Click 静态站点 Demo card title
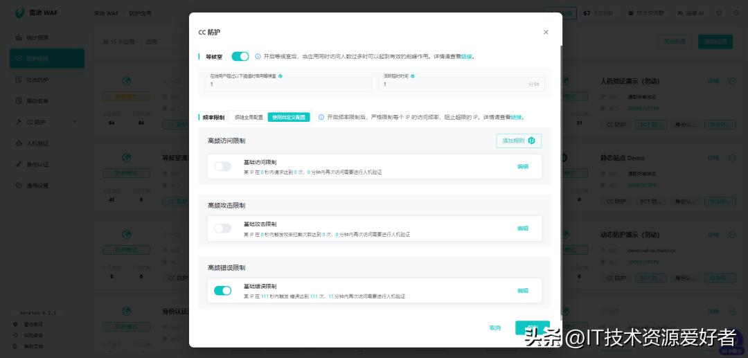Image resolution: width=748 pixels, height=358 pixels. point(622,158)
